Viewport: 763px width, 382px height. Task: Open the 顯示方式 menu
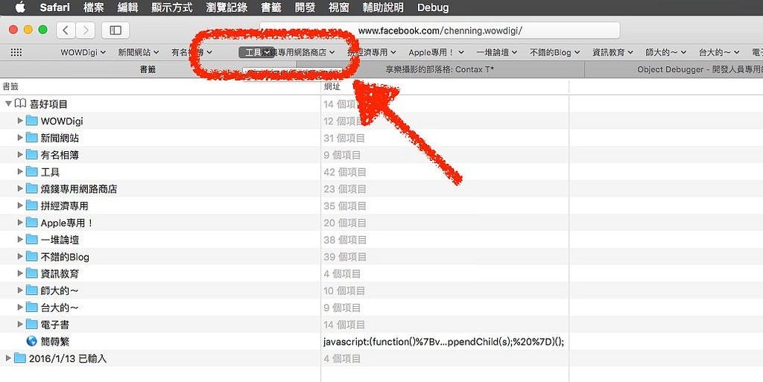(172, 7)
